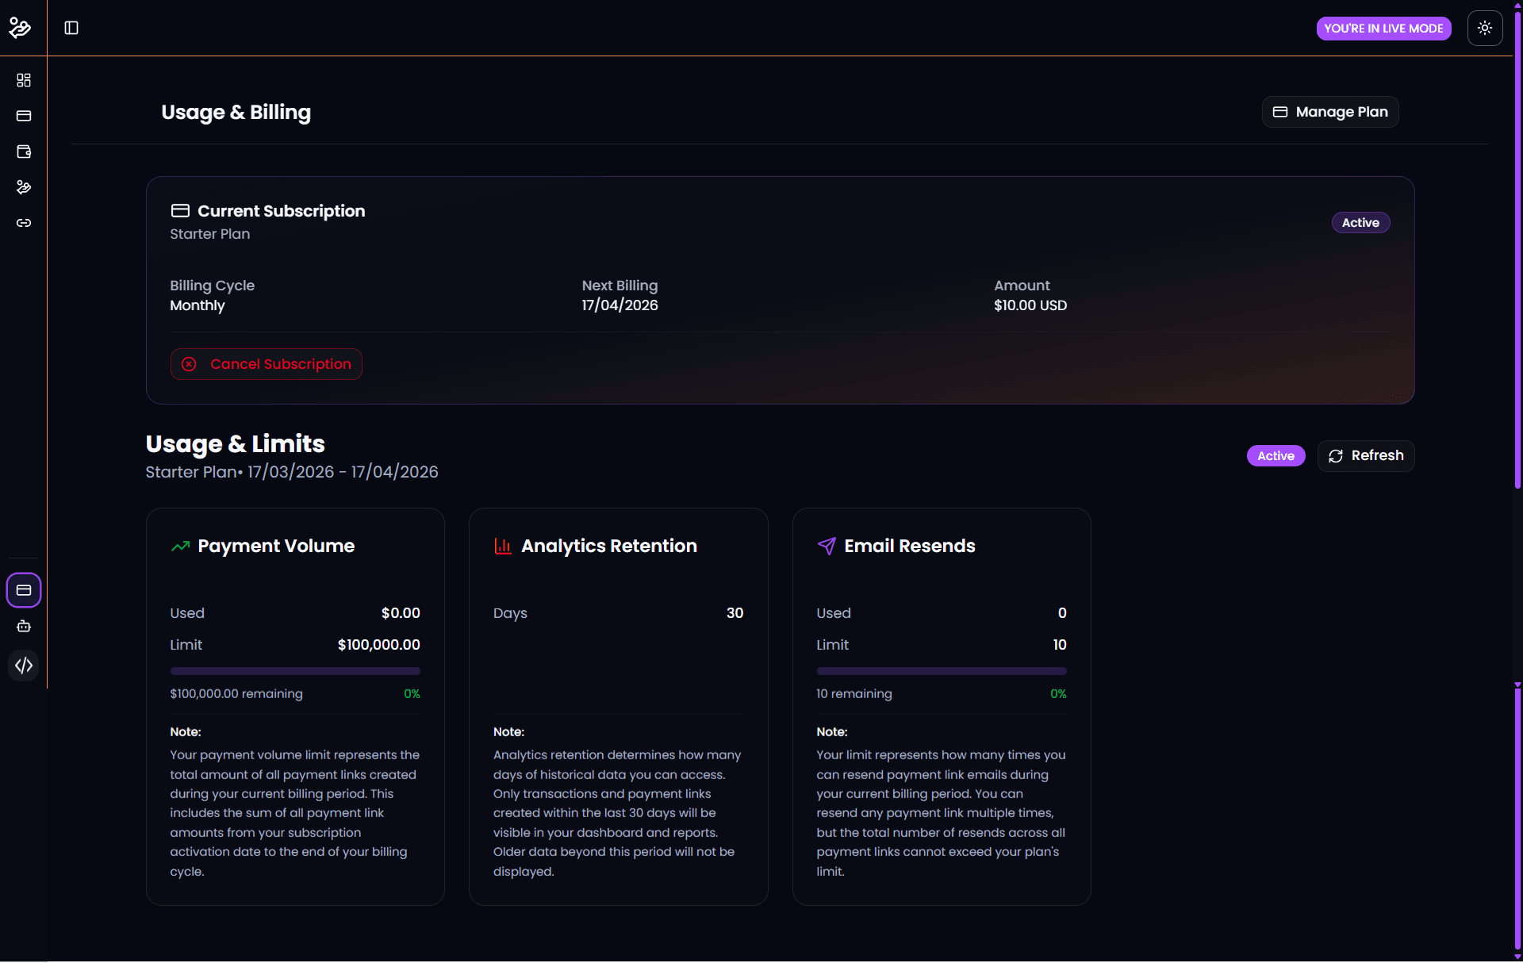Open the developer code icon in the sidebar

pos(24,666)
